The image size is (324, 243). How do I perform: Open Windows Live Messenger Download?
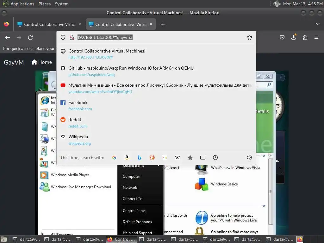coord(81,187)
